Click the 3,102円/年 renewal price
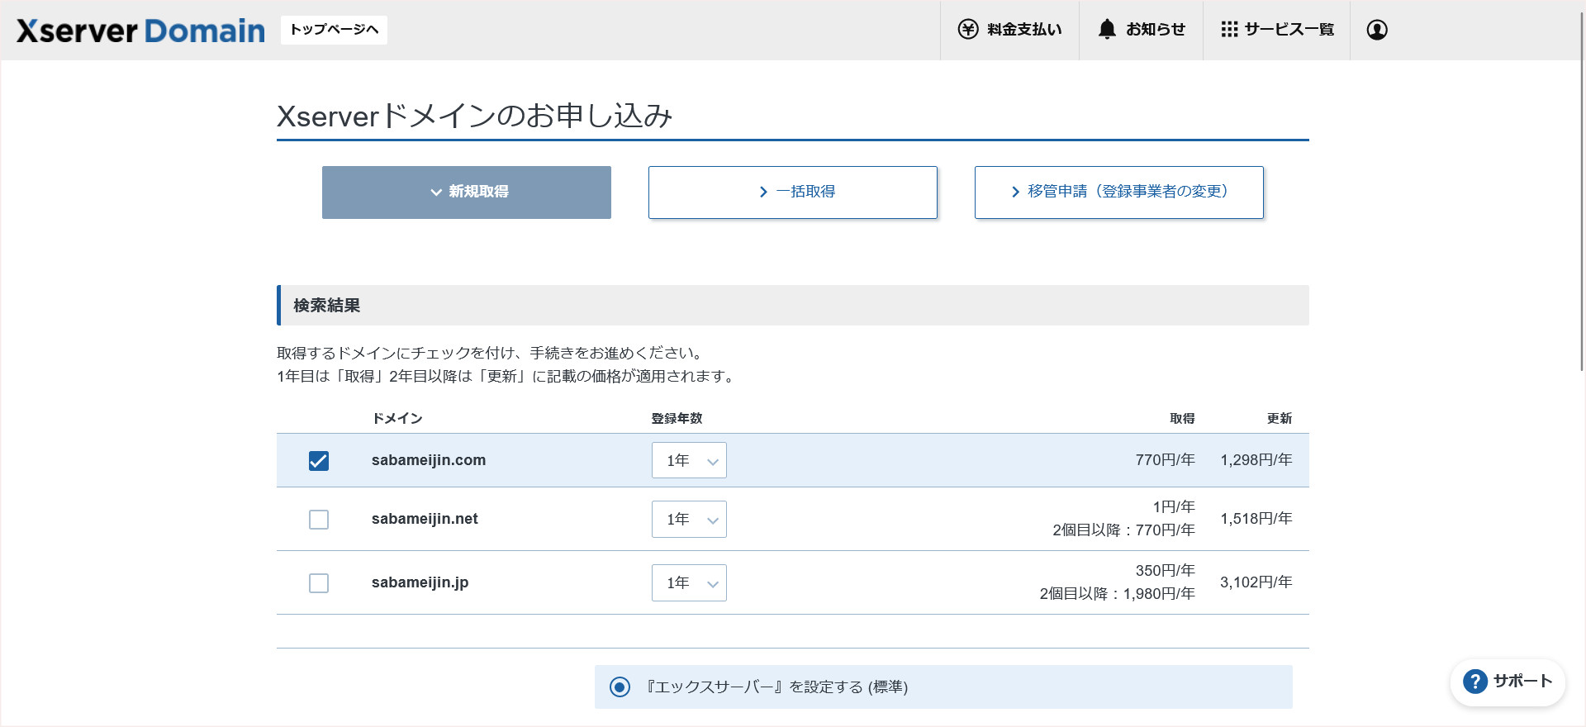Viewport: 1586px width, 727px height. [1256, 582]
